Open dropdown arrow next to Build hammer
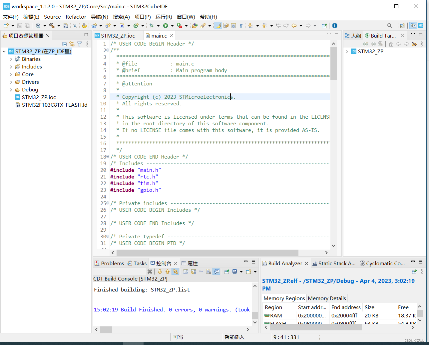Image resolution: width=429 pixels, height=345 pixels. [x=59, y=26]
